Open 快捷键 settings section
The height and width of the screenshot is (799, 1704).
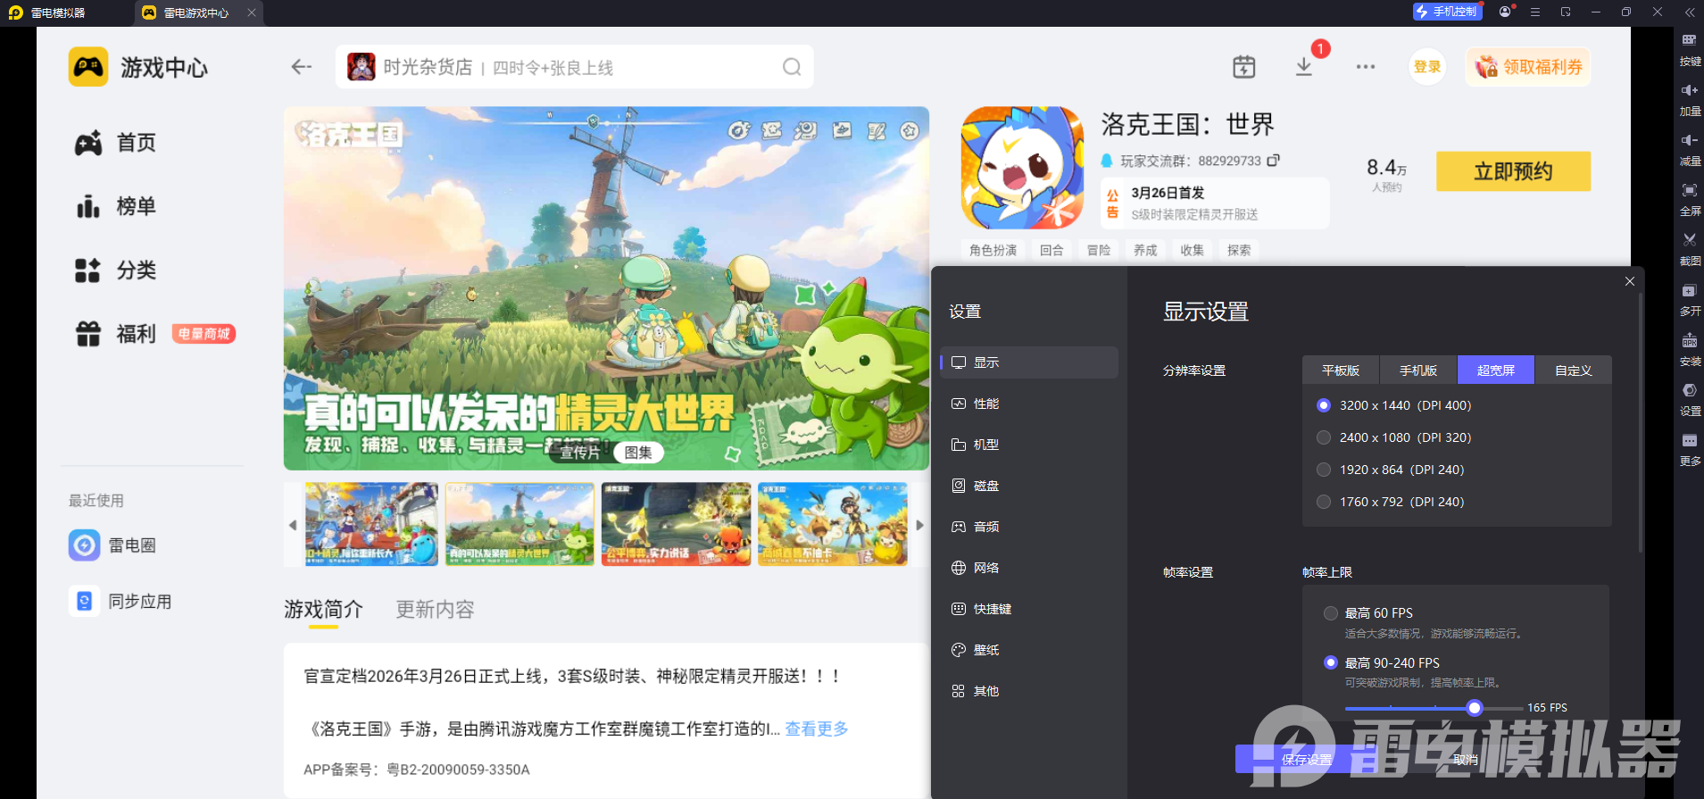[1029, 609]
